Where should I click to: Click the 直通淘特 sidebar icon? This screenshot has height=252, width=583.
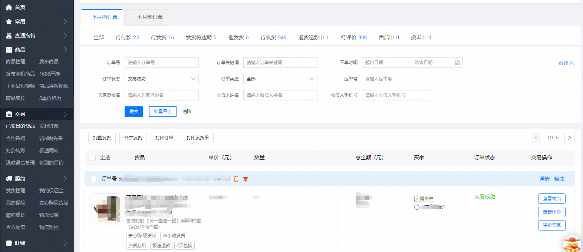[9, 36]
